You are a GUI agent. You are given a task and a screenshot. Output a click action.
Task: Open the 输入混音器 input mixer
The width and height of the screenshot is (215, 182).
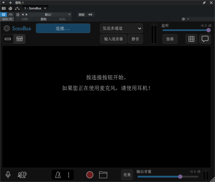pyautogui.click(x=113, y=39)
